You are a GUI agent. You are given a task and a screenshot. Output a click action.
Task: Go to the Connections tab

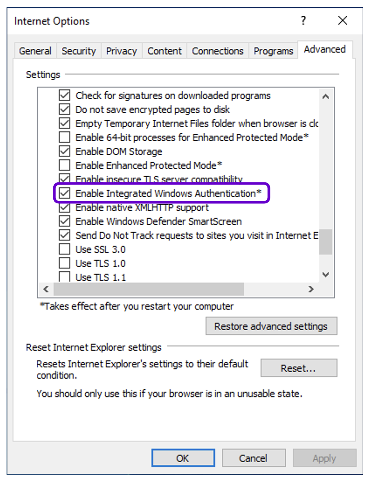click(x=218, y=51)
